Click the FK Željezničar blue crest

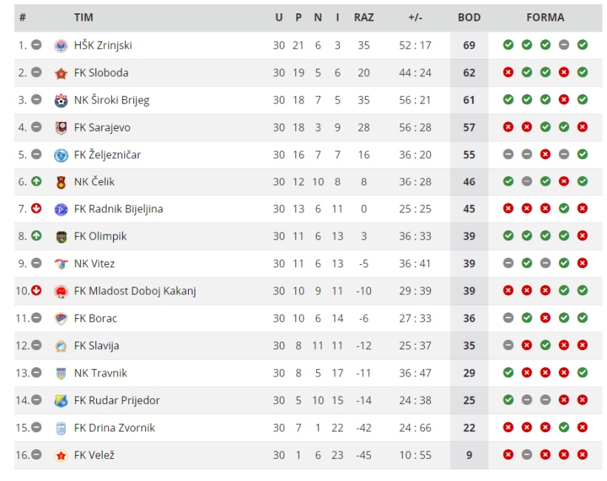tap(61, 155)
